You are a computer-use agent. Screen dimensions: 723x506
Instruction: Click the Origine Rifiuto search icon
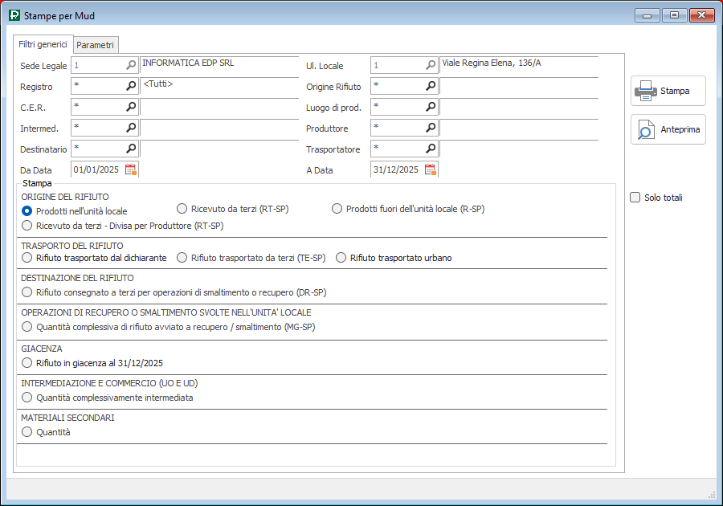[x=431, y=86]
